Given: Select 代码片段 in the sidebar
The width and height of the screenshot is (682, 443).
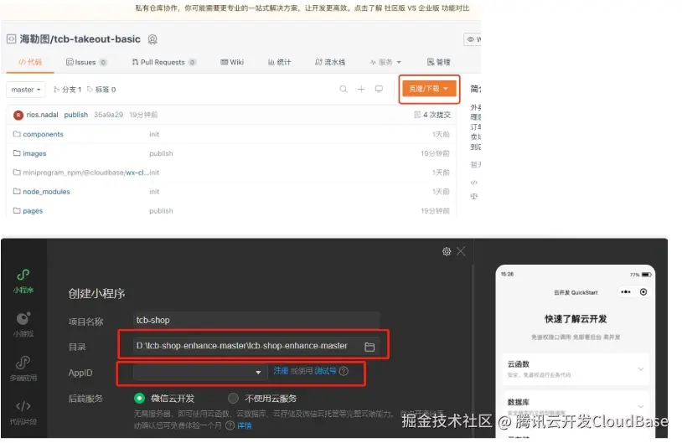Looking at the screenshot, I should 23,412.
